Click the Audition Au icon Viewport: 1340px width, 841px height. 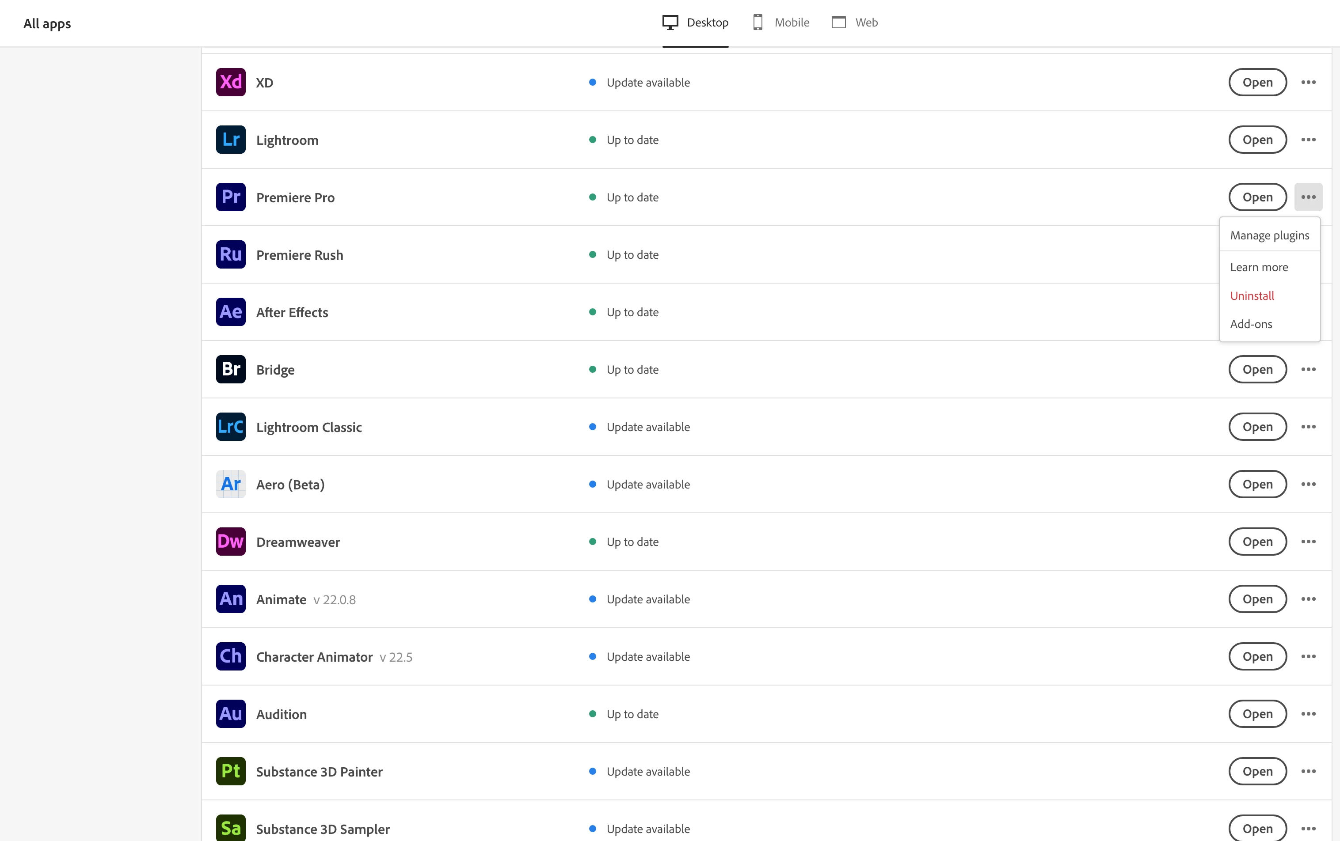click(x=230, y=714)
